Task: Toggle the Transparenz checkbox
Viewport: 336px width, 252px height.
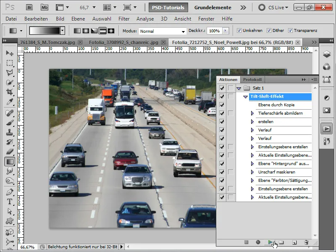Action: tap(291, 31)
